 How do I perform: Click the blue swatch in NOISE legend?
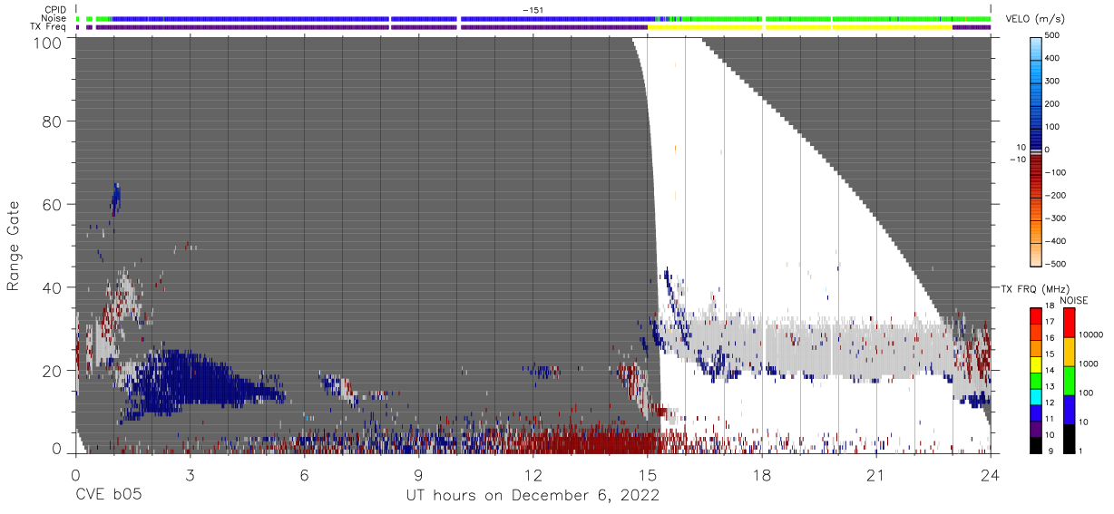[x=1069, y=410]
